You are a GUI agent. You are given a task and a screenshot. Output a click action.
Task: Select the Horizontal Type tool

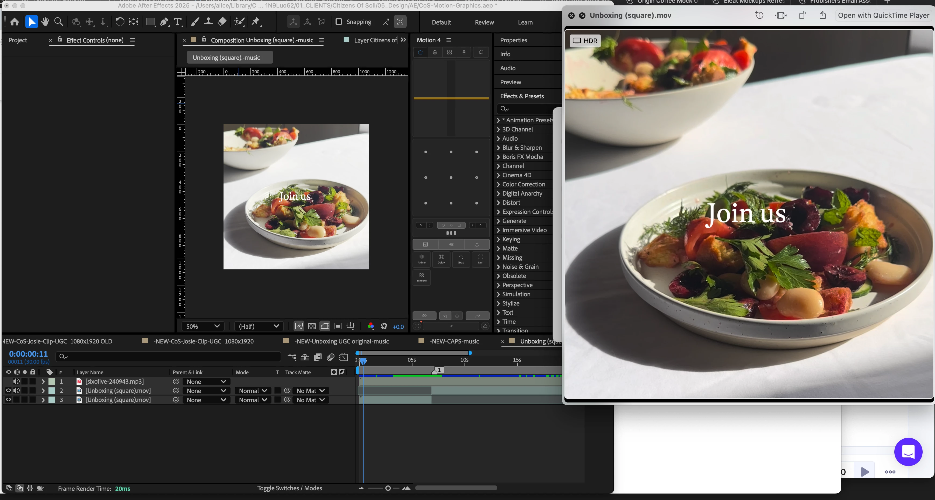pos(178,22)
